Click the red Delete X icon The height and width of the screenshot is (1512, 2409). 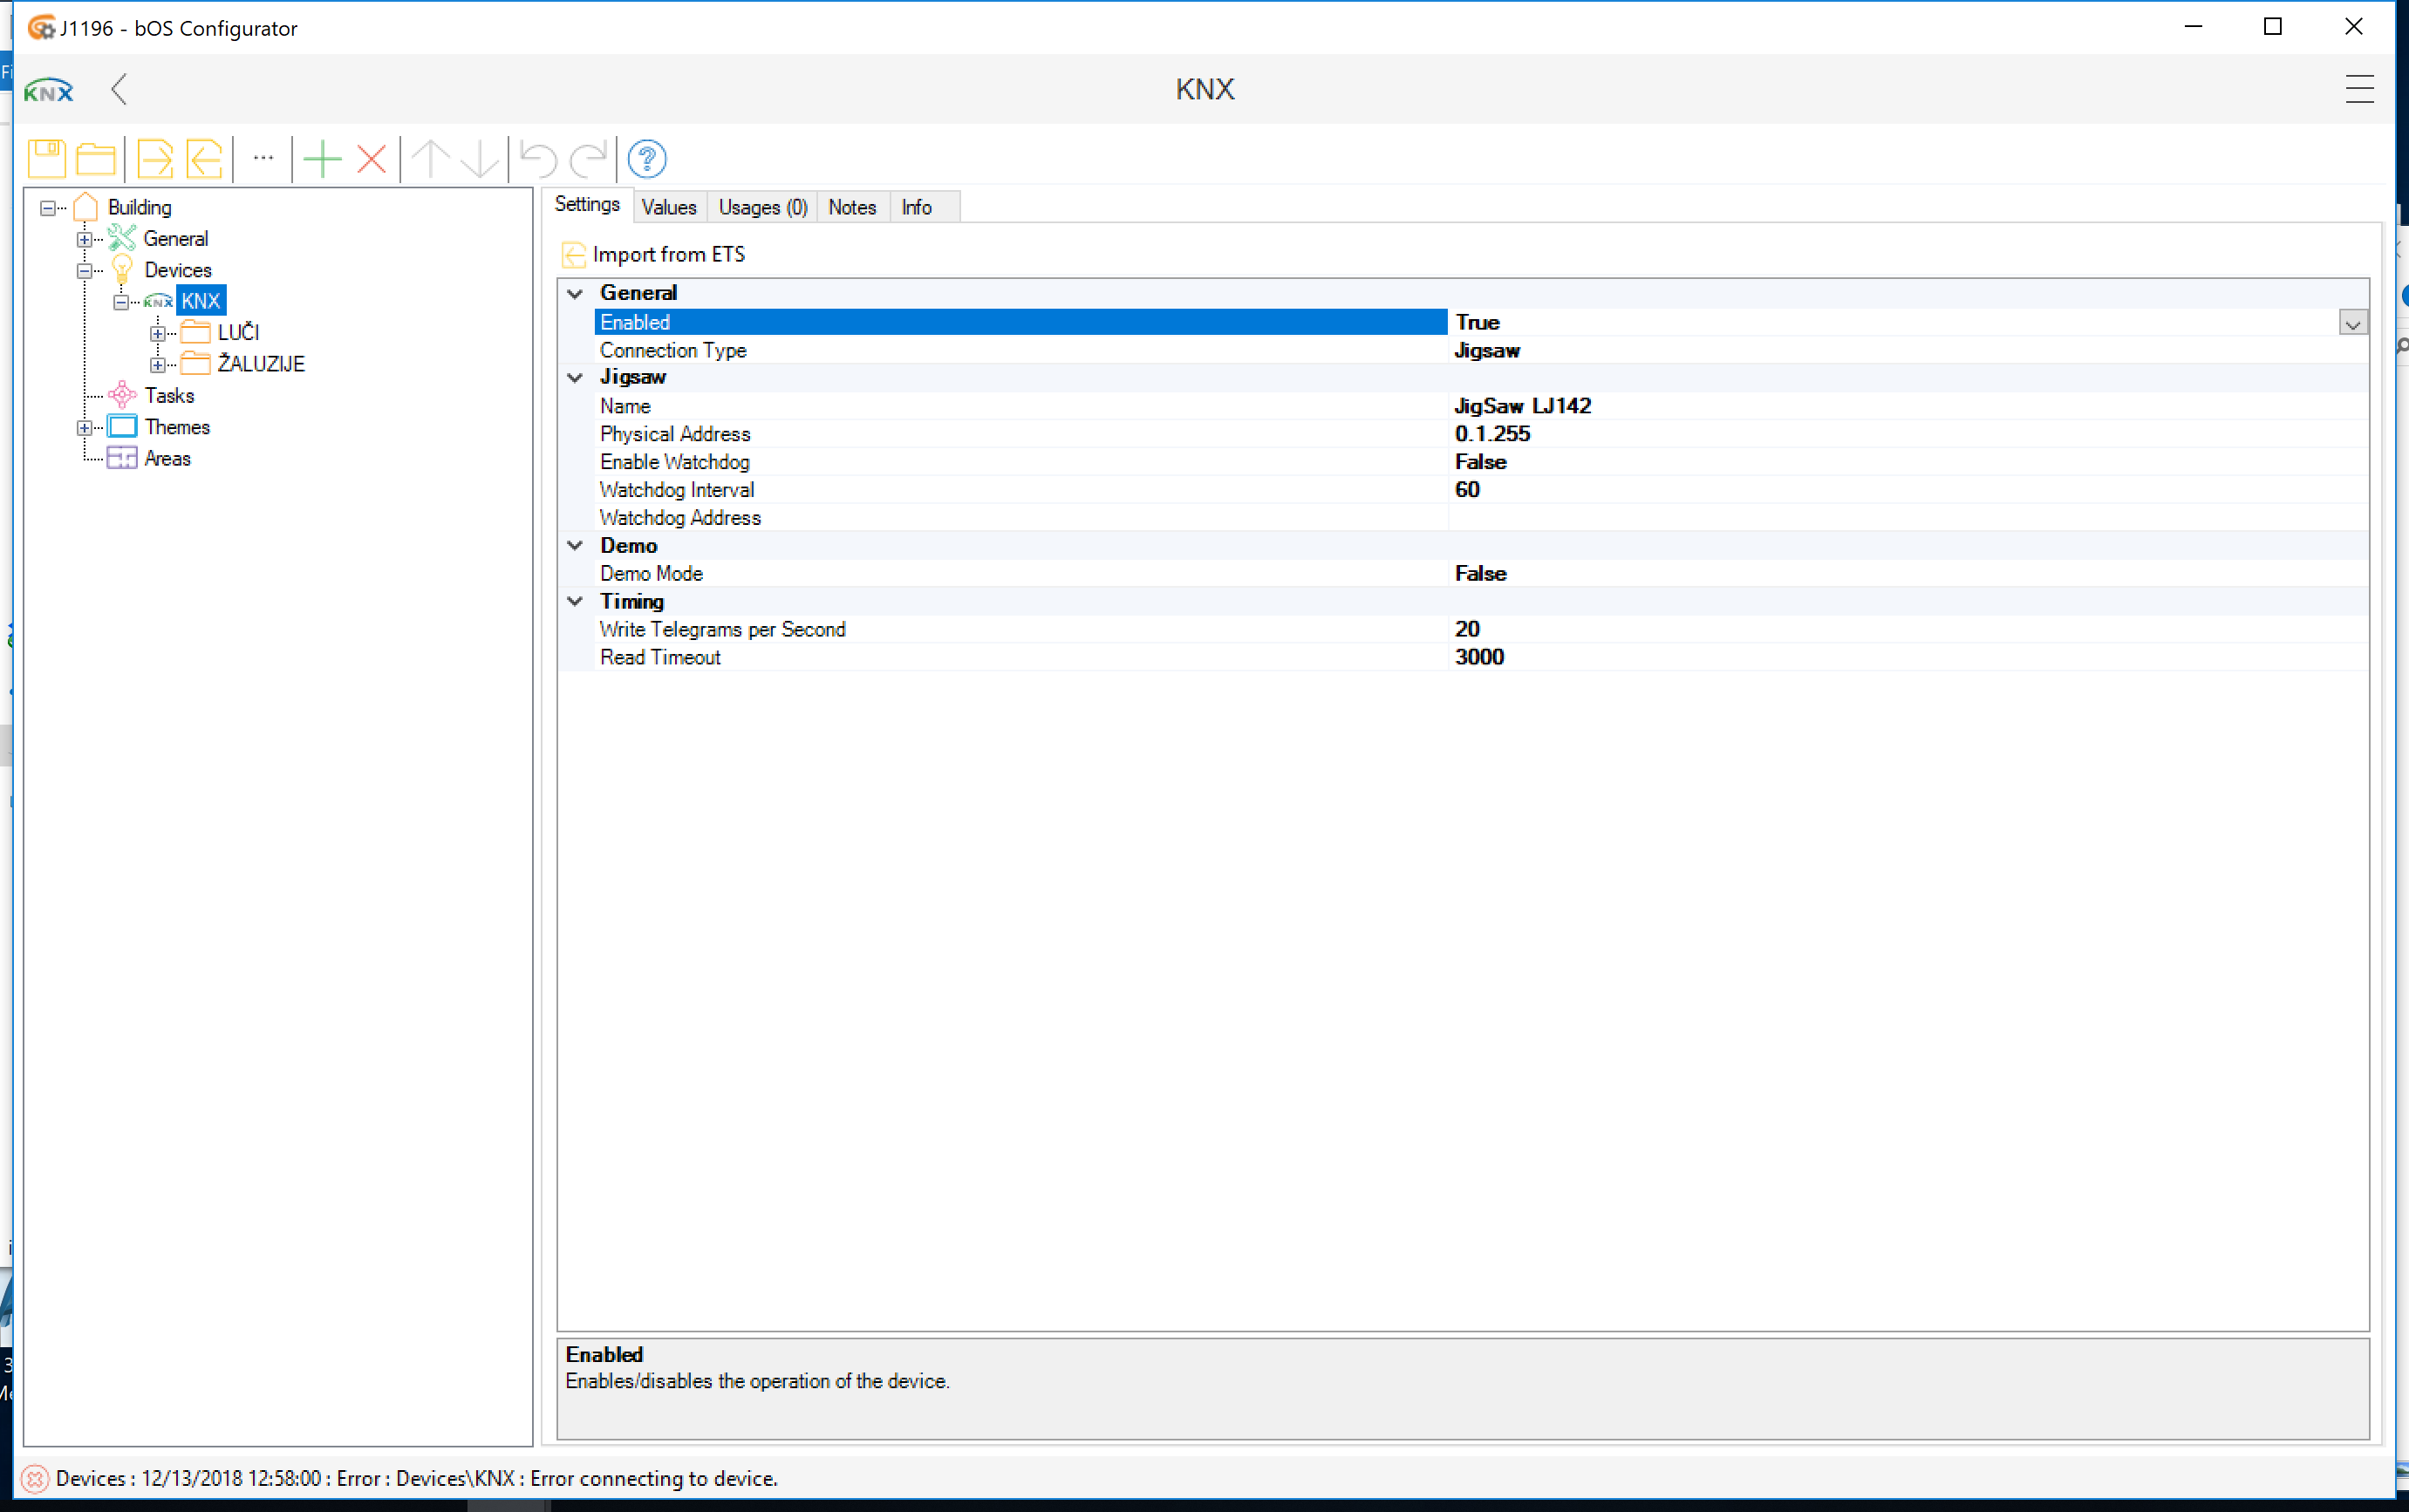coord(372,159)
